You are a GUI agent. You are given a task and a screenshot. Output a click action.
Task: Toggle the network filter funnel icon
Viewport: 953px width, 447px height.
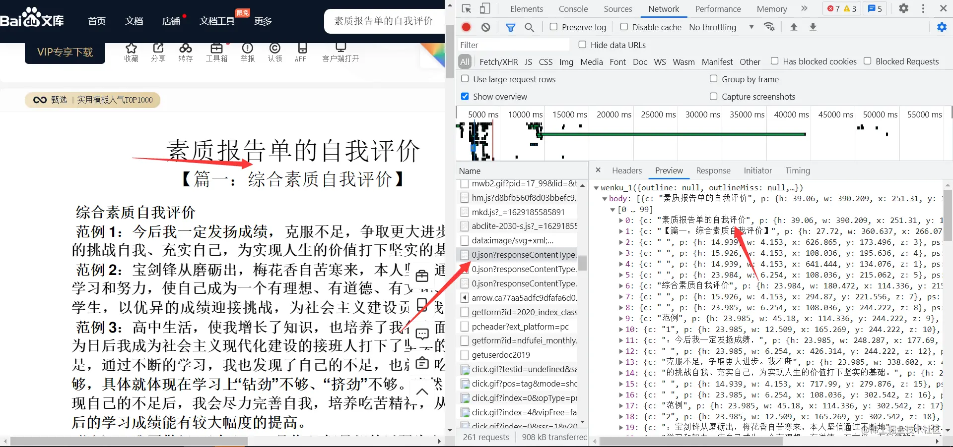point(510,27)
